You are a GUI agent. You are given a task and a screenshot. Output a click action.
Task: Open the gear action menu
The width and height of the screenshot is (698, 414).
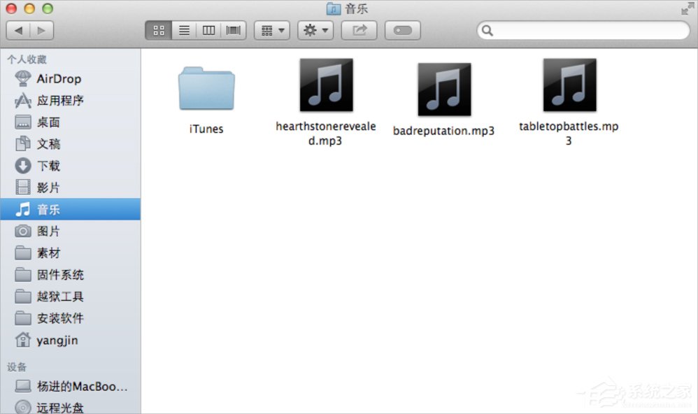click(x=315, y=30)
